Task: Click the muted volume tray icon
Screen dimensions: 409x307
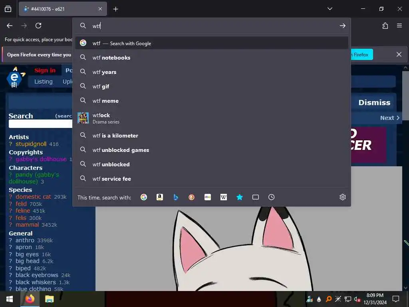Action: pyautogui.click(x=357, y=299)
